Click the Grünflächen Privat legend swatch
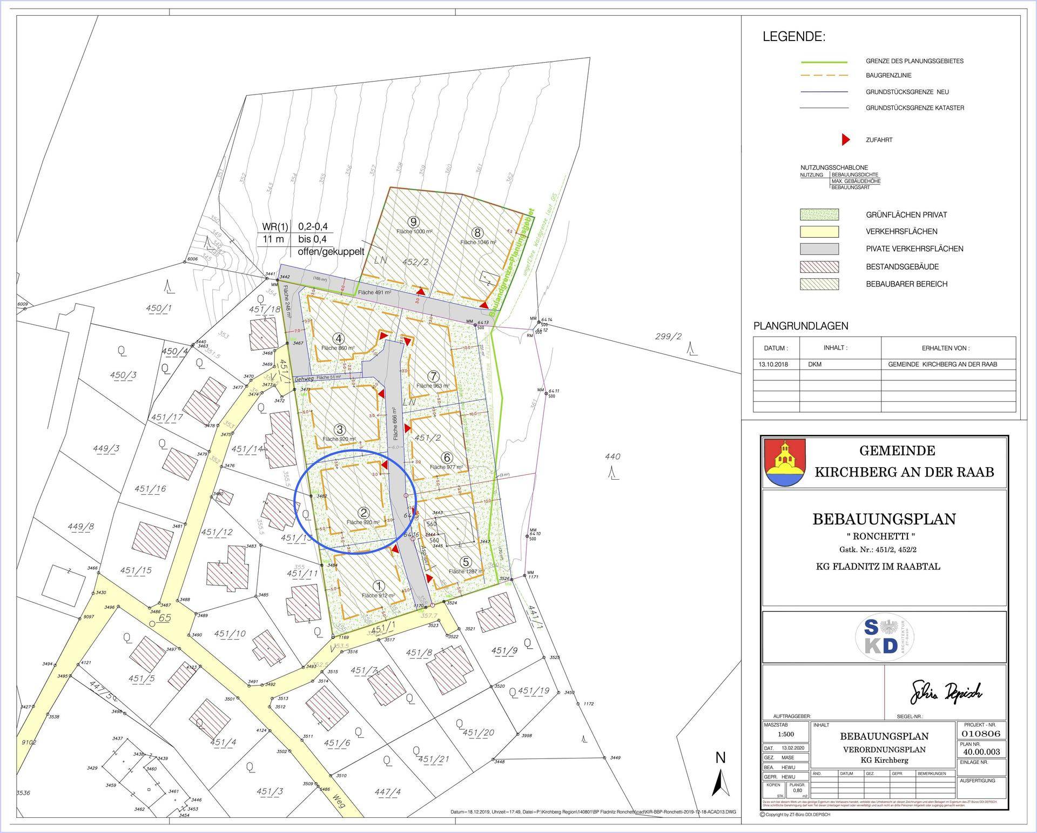Image resolution: width=1037 pixels, height=833 pixels. coord(819,214)
